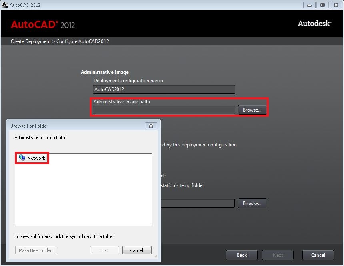Close the AutoCAD 2012 installer window
The image size is (344, 266).
pyautogui.click(x=336, y=5)
